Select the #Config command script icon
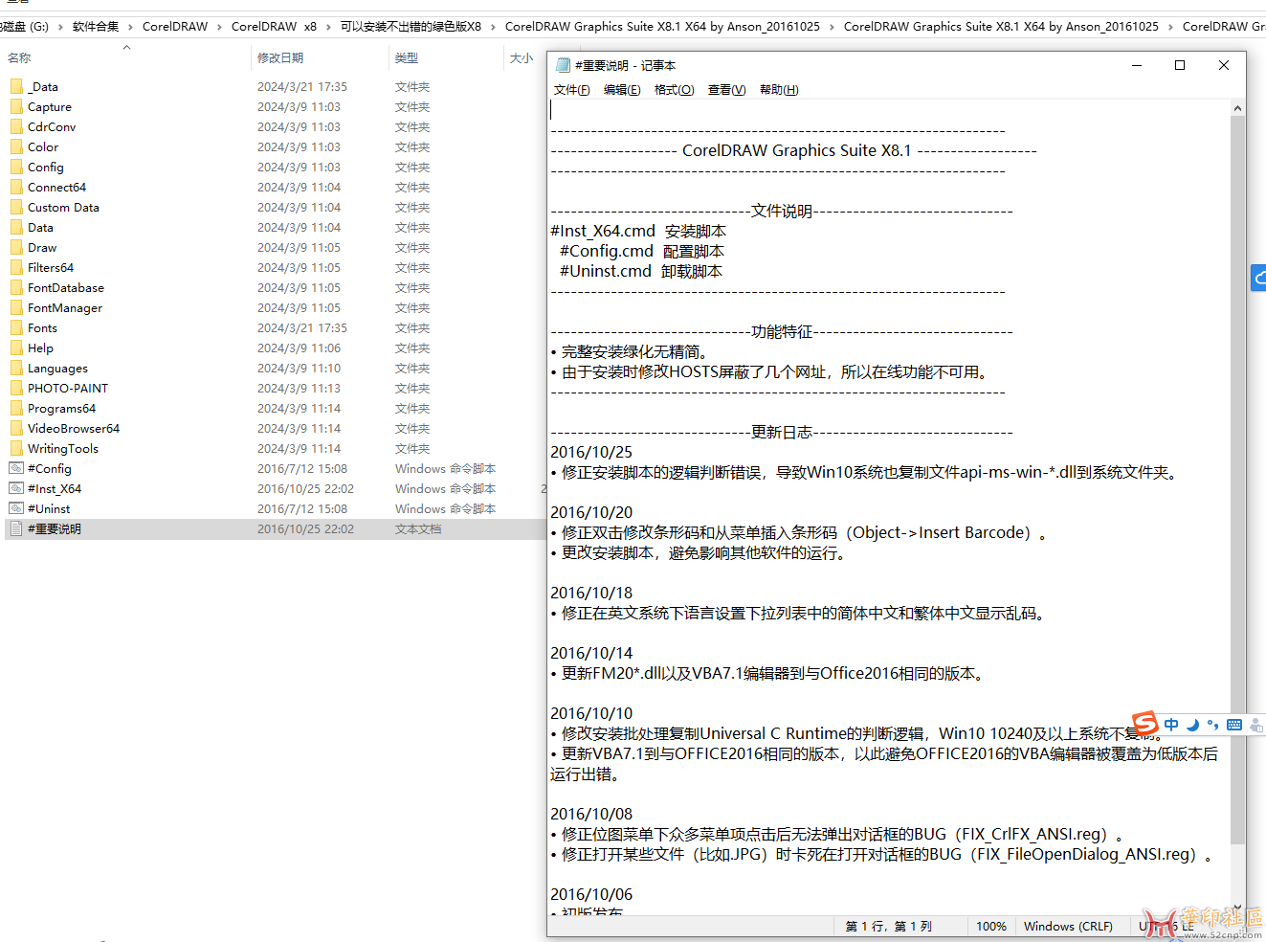The image size is (1266, 942). coord(16,468)
